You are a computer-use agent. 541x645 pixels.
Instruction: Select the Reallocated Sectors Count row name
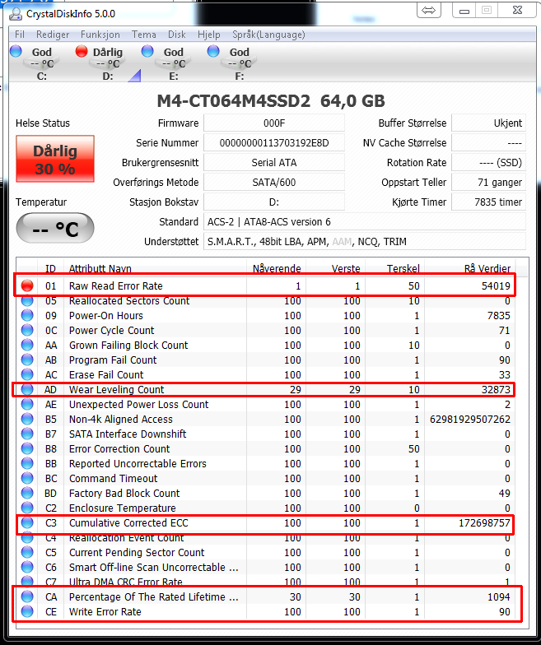point(128,301)
